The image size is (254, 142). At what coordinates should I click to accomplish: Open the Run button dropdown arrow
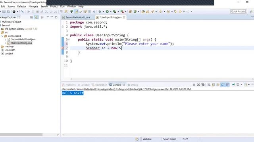[111, 11]
